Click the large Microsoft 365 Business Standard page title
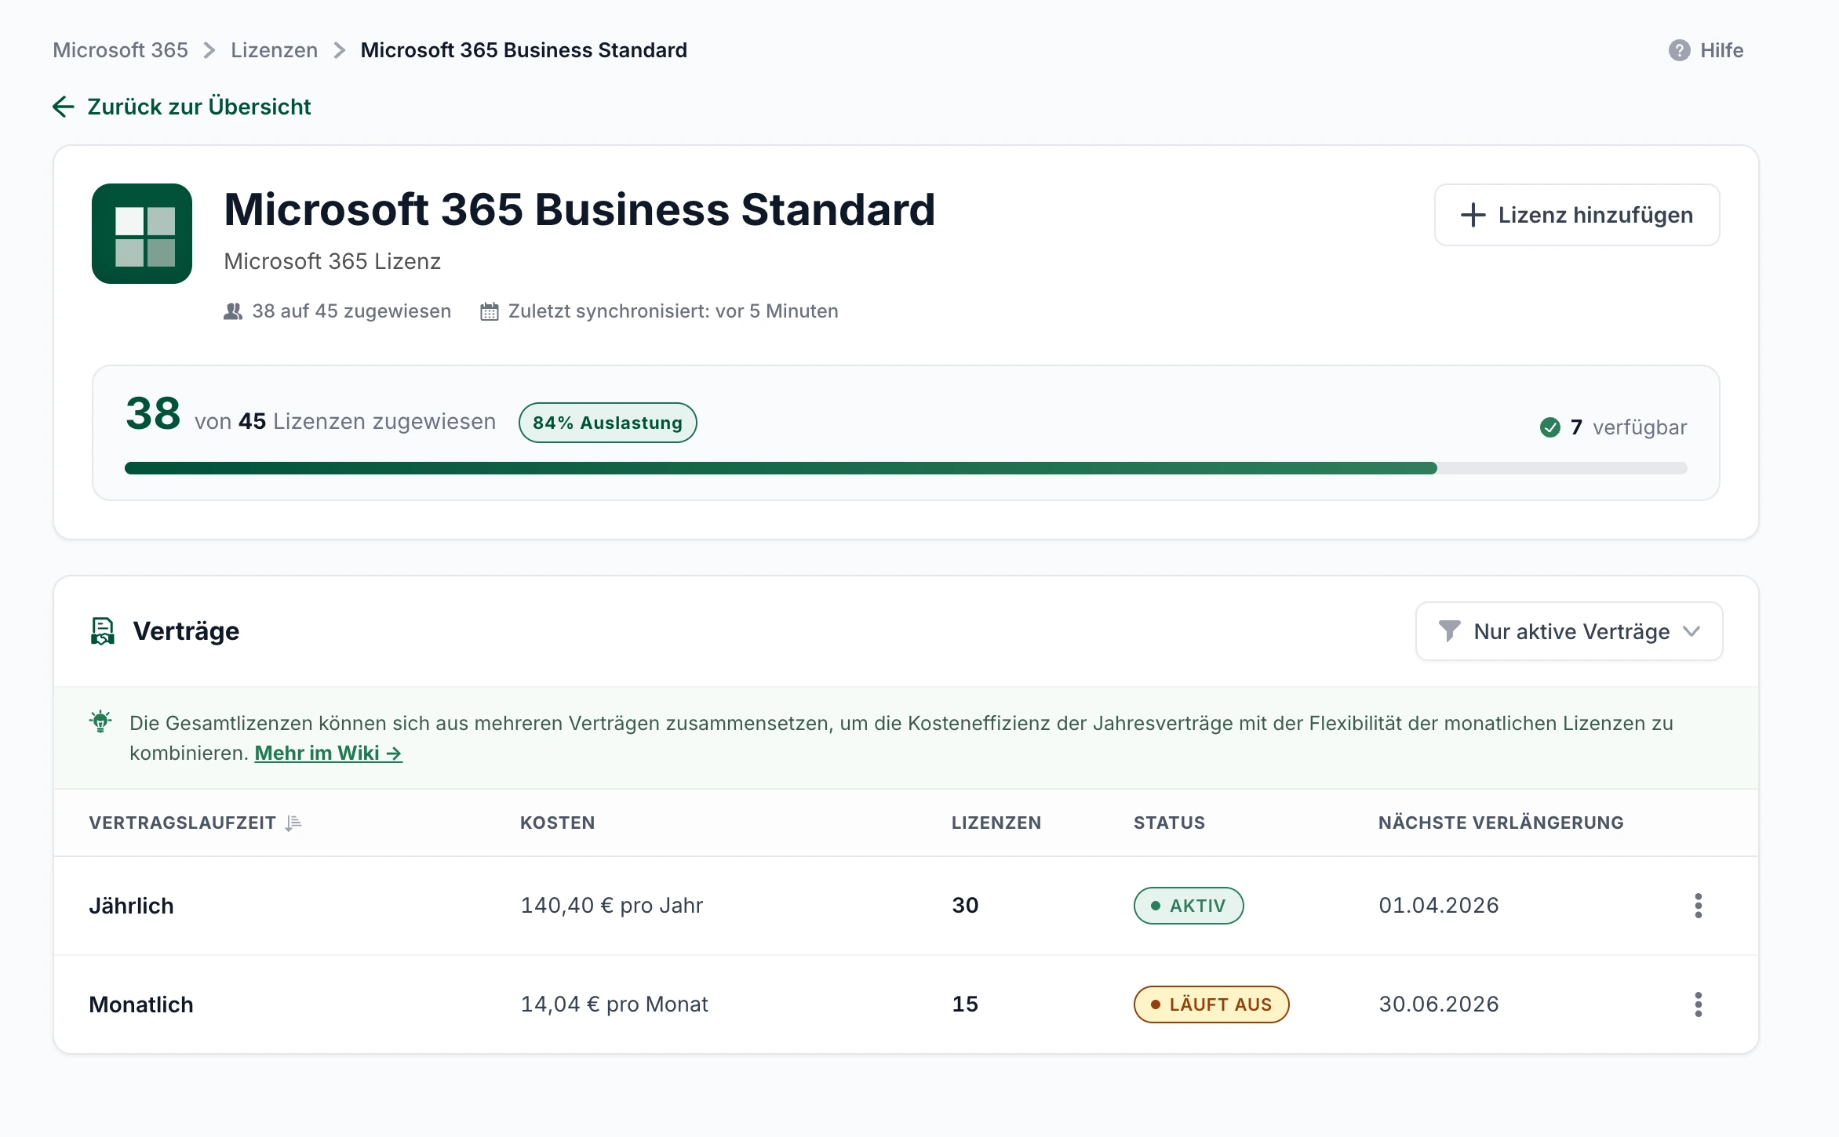This screenshot has height=1137, width=1839. click(580, 210)
